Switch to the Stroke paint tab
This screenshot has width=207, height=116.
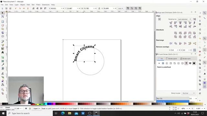click(x=171, y=59)
